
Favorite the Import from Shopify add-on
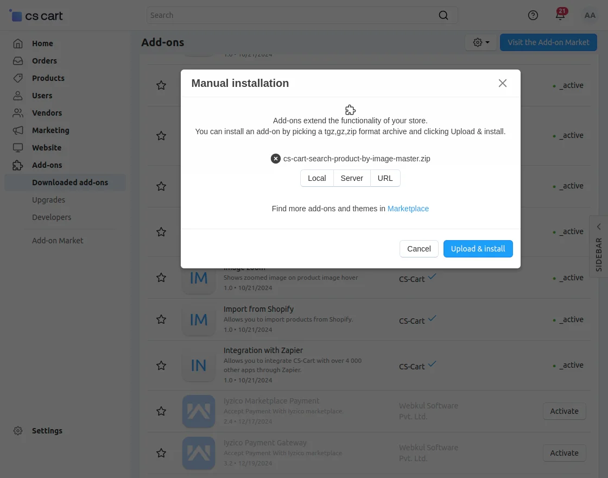[x=161, y=319]
